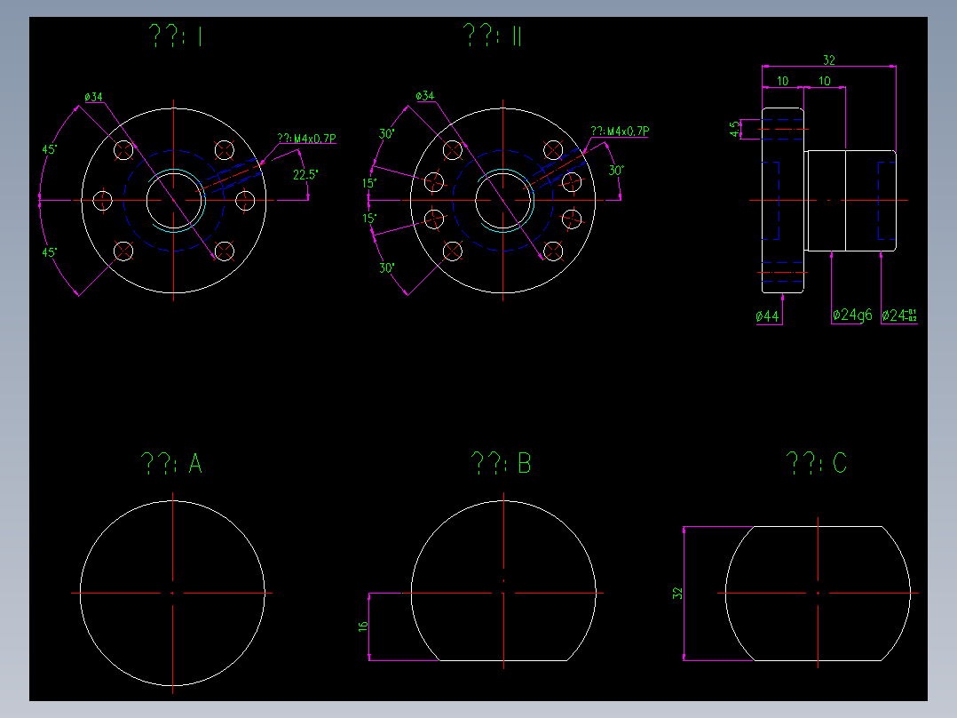Image resolution: width=957 pixels, height=718 pixels.
Task: Select the left 10 dimension on side view
Action: coord(783,80)
